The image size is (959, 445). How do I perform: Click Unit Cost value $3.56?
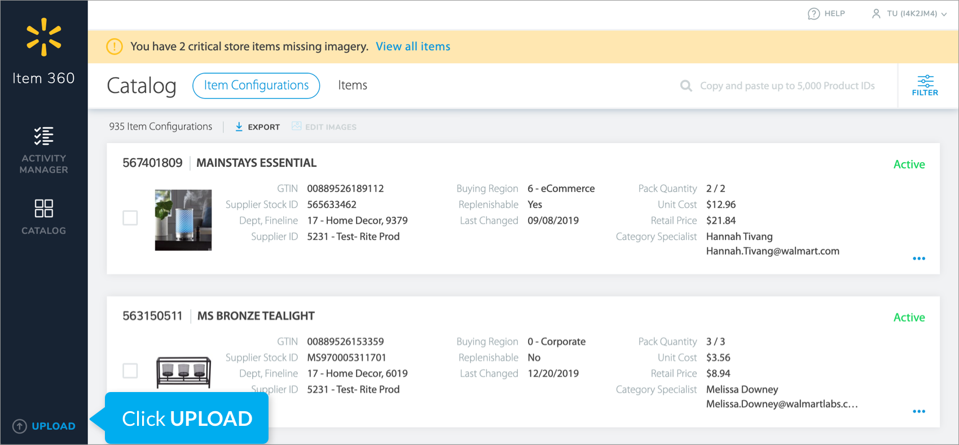pos(718,358)
